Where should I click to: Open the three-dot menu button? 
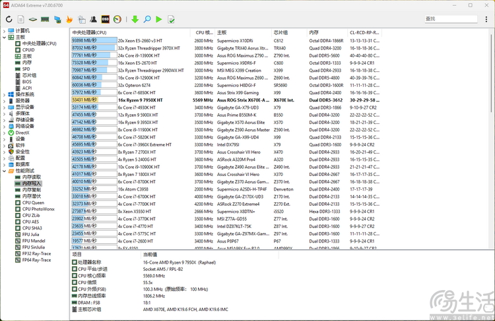click(x=486, y=19)
